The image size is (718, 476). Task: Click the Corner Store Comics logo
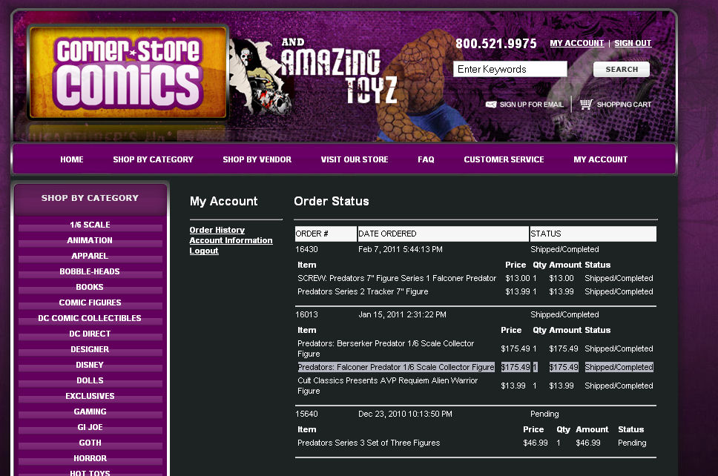point(128,73)
